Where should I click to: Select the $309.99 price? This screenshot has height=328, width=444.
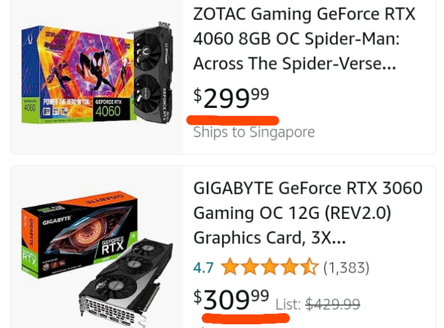click(x=232, y=299)
